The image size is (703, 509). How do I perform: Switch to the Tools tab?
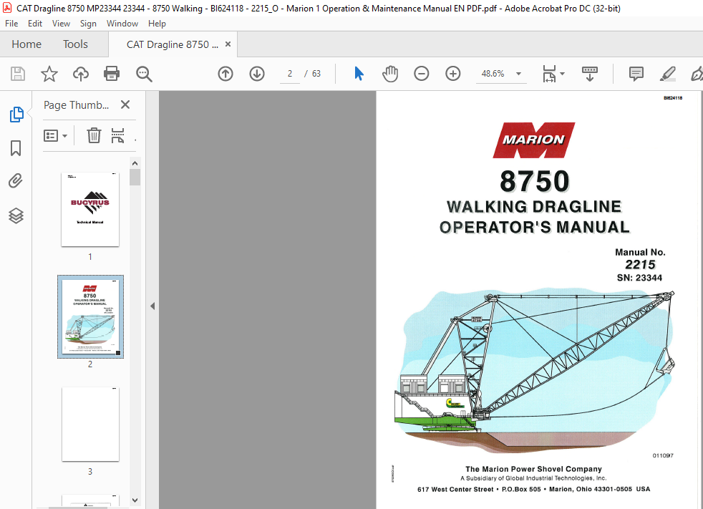tap(75, 44)
